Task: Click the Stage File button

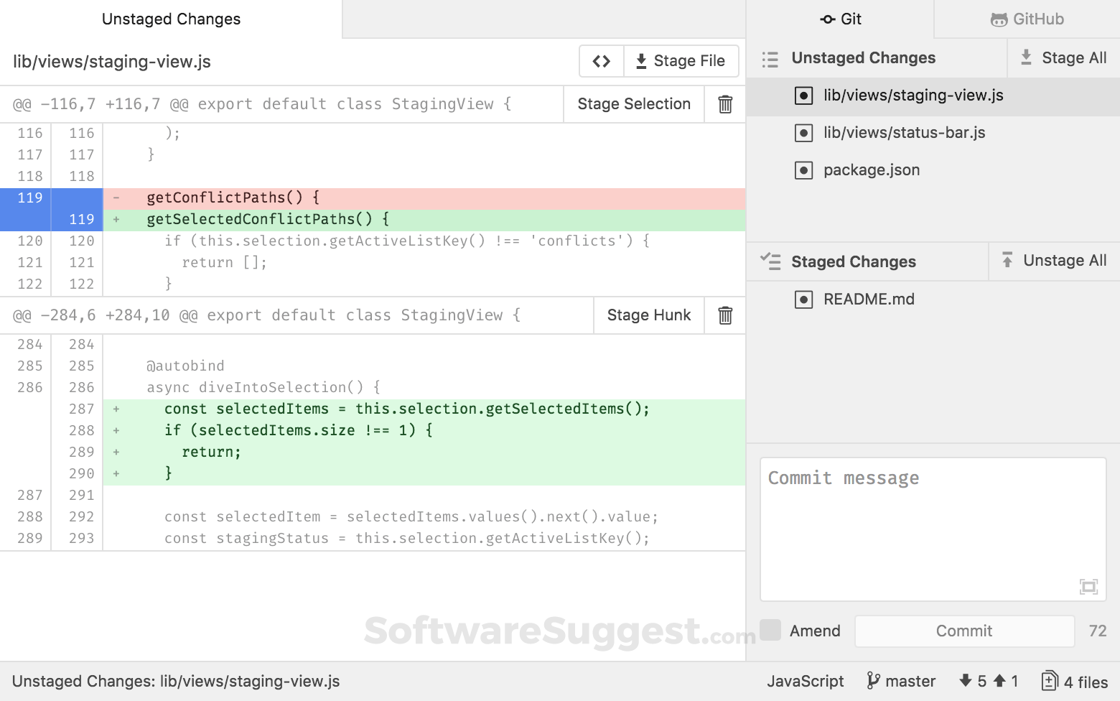Action: point(681,61)
